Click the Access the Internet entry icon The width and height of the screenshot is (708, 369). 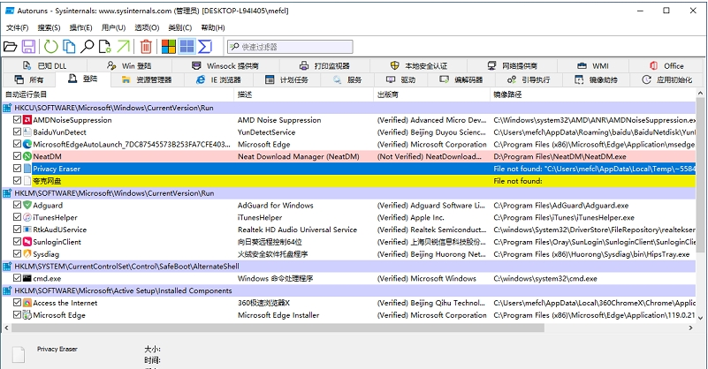click(27, 303)
